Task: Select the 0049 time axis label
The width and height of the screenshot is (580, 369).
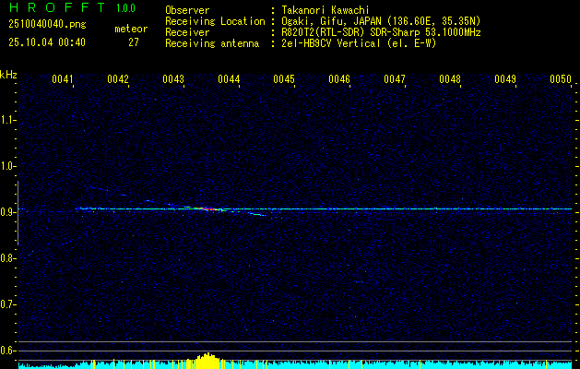Action: 505,79
